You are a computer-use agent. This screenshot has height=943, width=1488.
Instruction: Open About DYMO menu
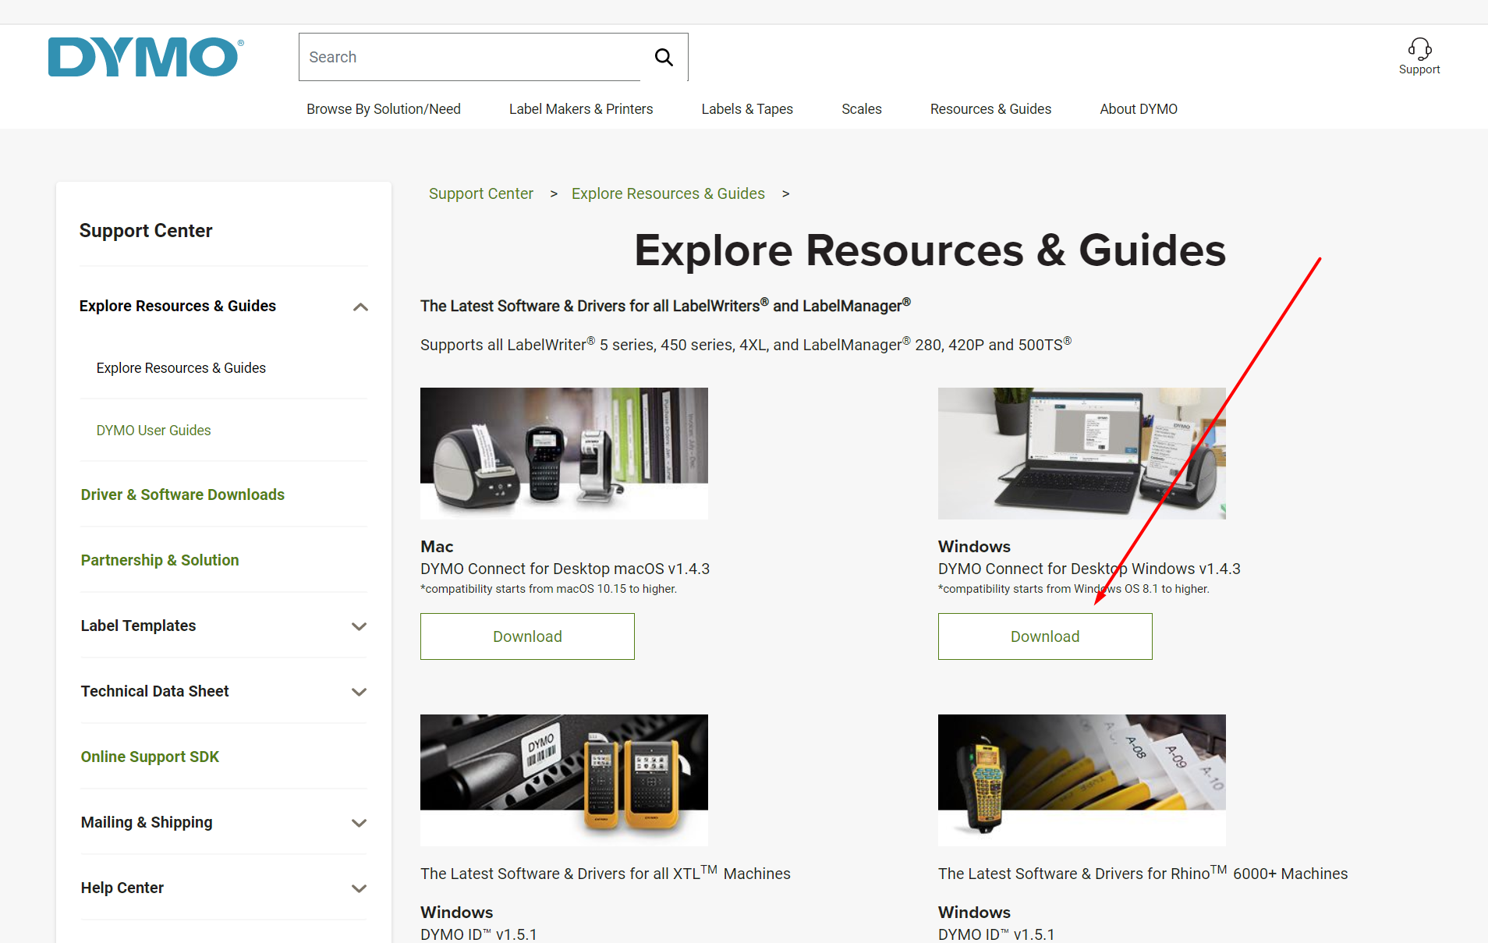click(1139, 109)
